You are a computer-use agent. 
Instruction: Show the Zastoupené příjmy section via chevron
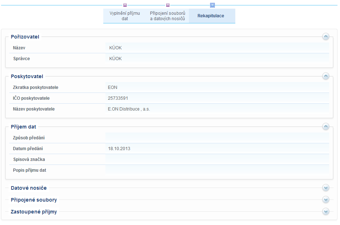click(326, 211)
